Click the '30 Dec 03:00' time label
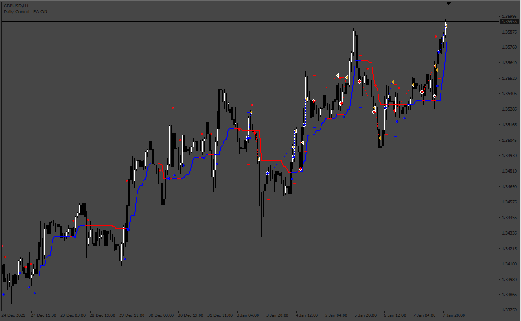521x321 pixels. [x=161, y=315]
